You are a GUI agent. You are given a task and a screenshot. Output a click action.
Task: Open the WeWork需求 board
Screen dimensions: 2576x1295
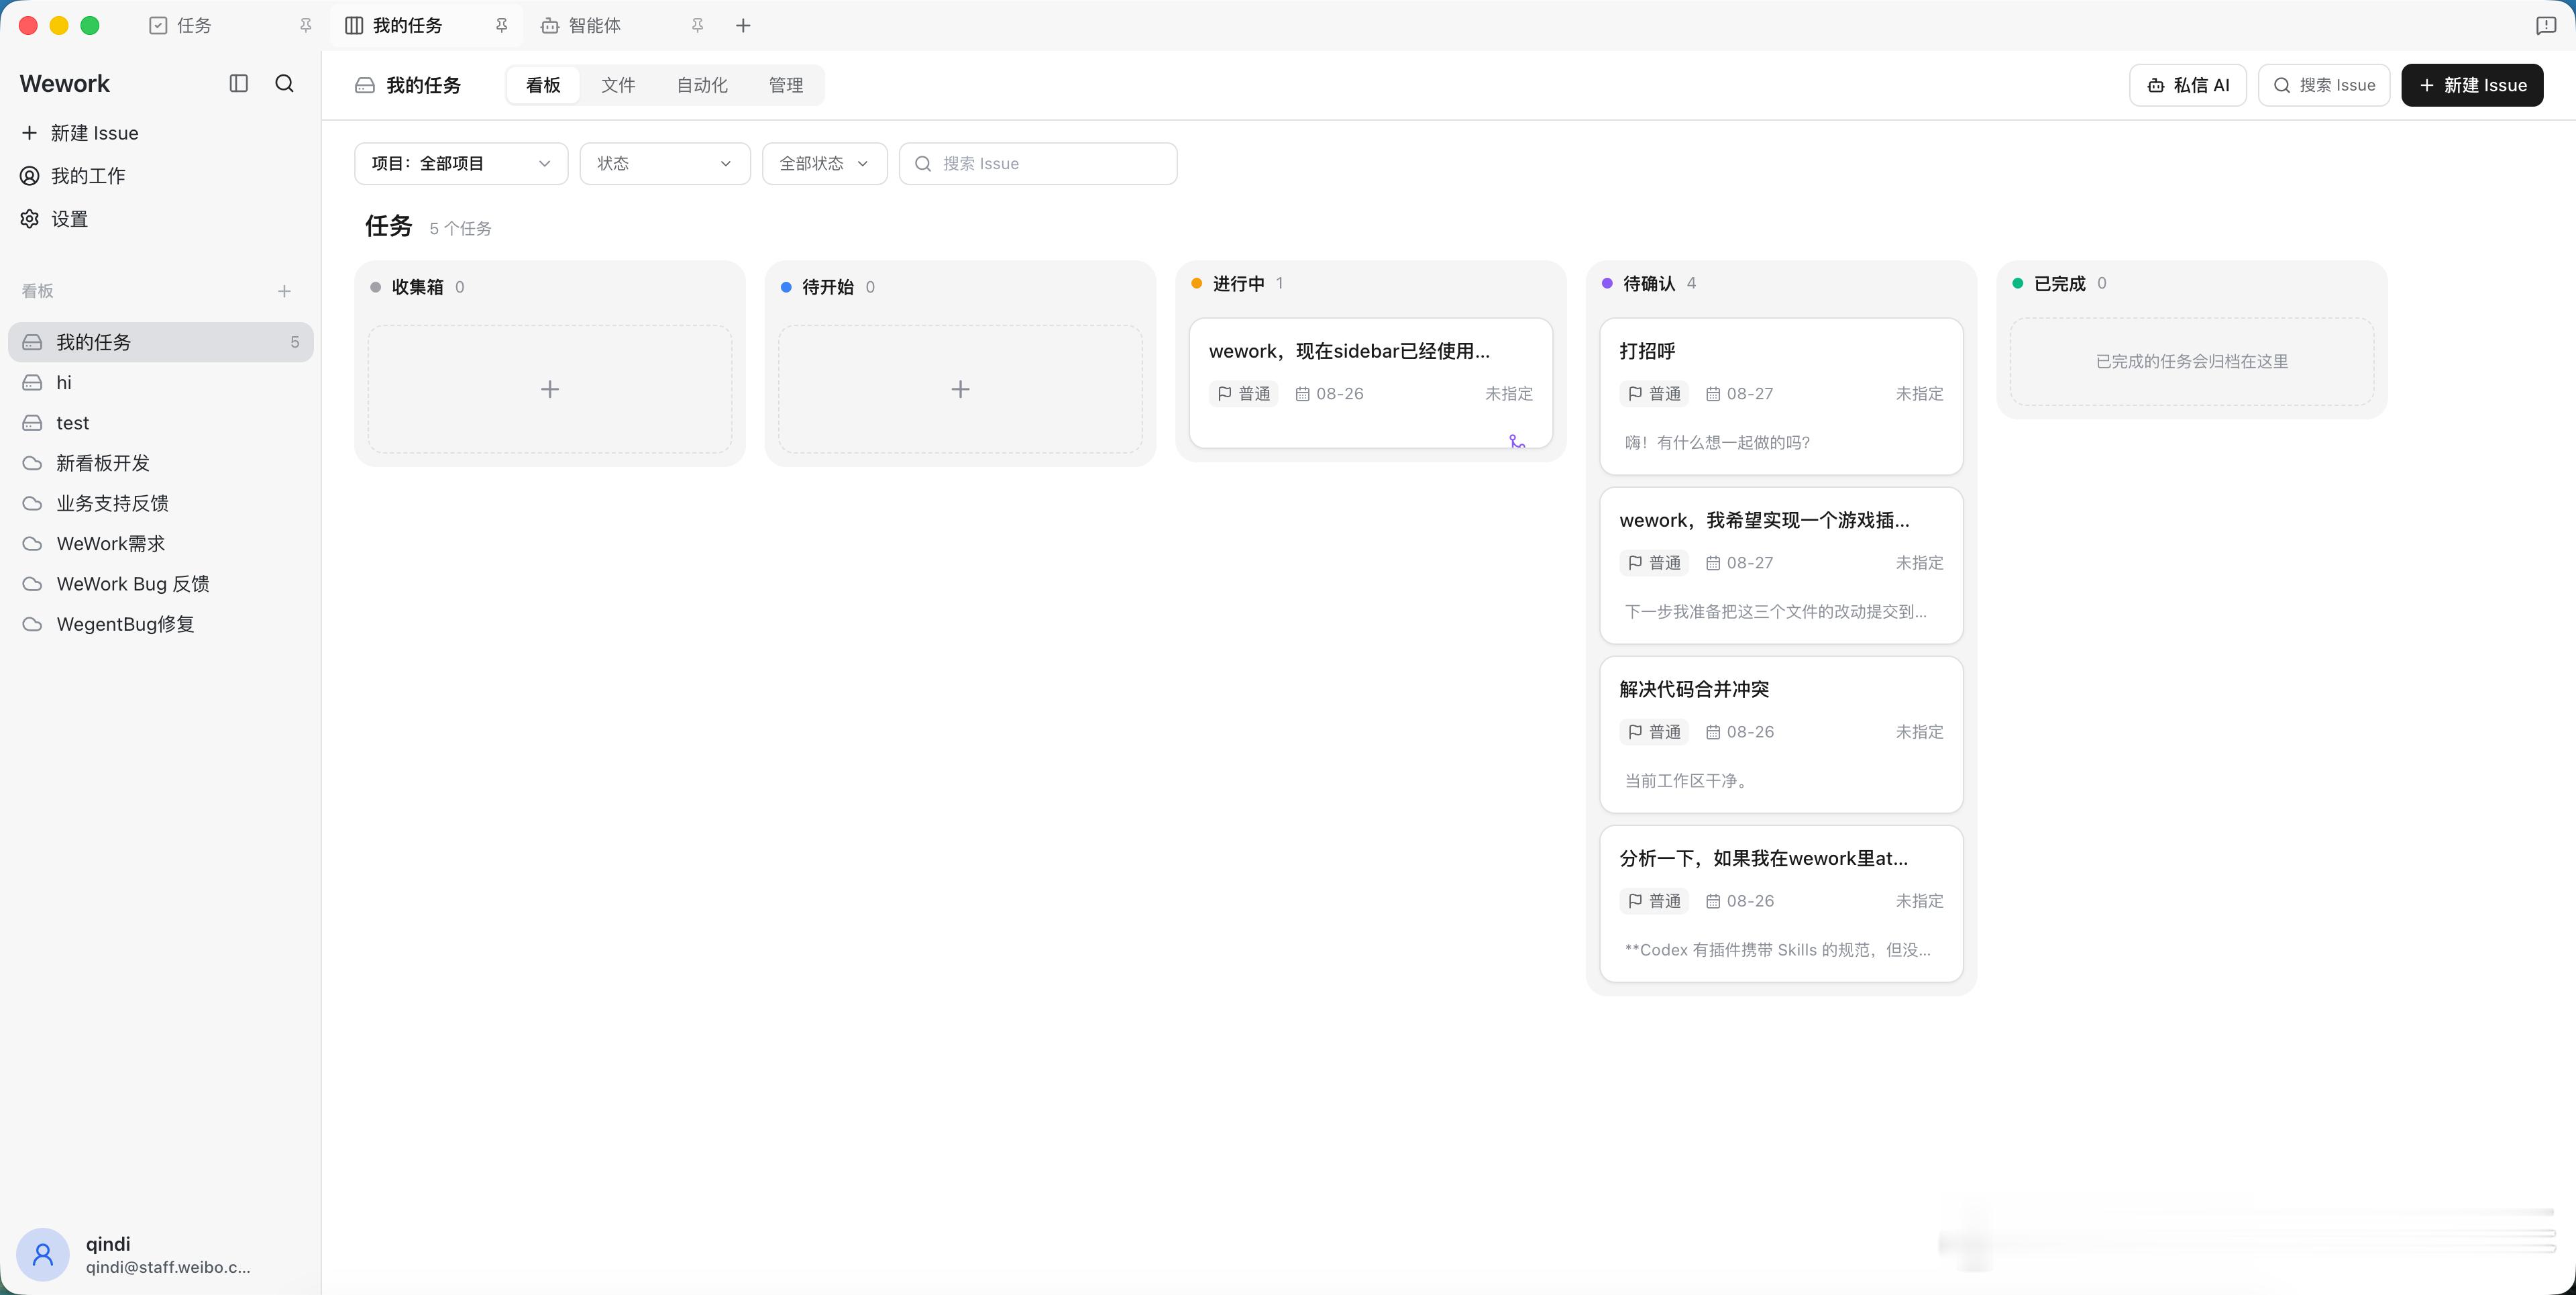[x=161, y=543]
